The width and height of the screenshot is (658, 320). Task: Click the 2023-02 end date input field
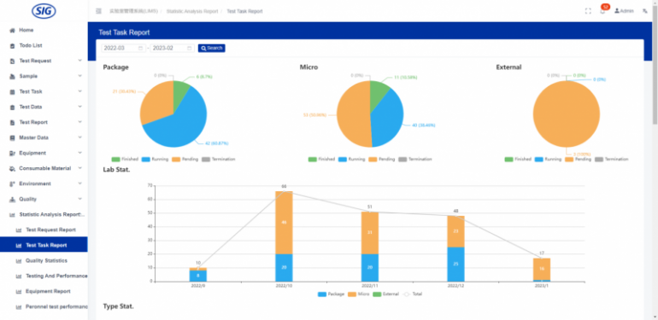pos(173,48)
